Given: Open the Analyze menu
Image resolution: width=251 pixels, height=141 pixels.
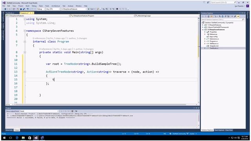Looking at the screenshot, I should (x=71, y=6).
